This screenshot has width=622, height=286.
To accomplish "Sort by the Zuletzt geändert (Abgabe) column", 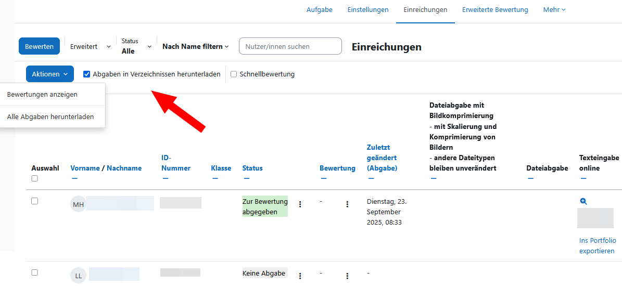I will point(382,158).
